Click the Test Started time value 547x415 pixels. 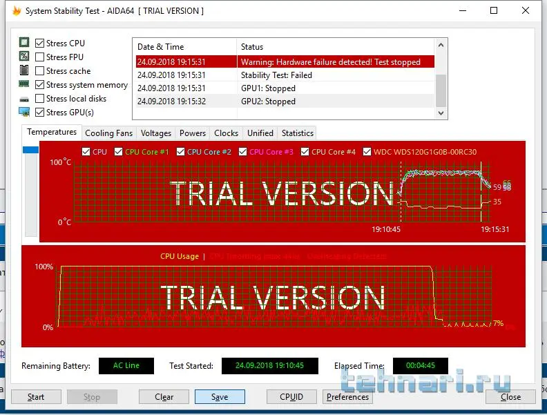(269, 365)
